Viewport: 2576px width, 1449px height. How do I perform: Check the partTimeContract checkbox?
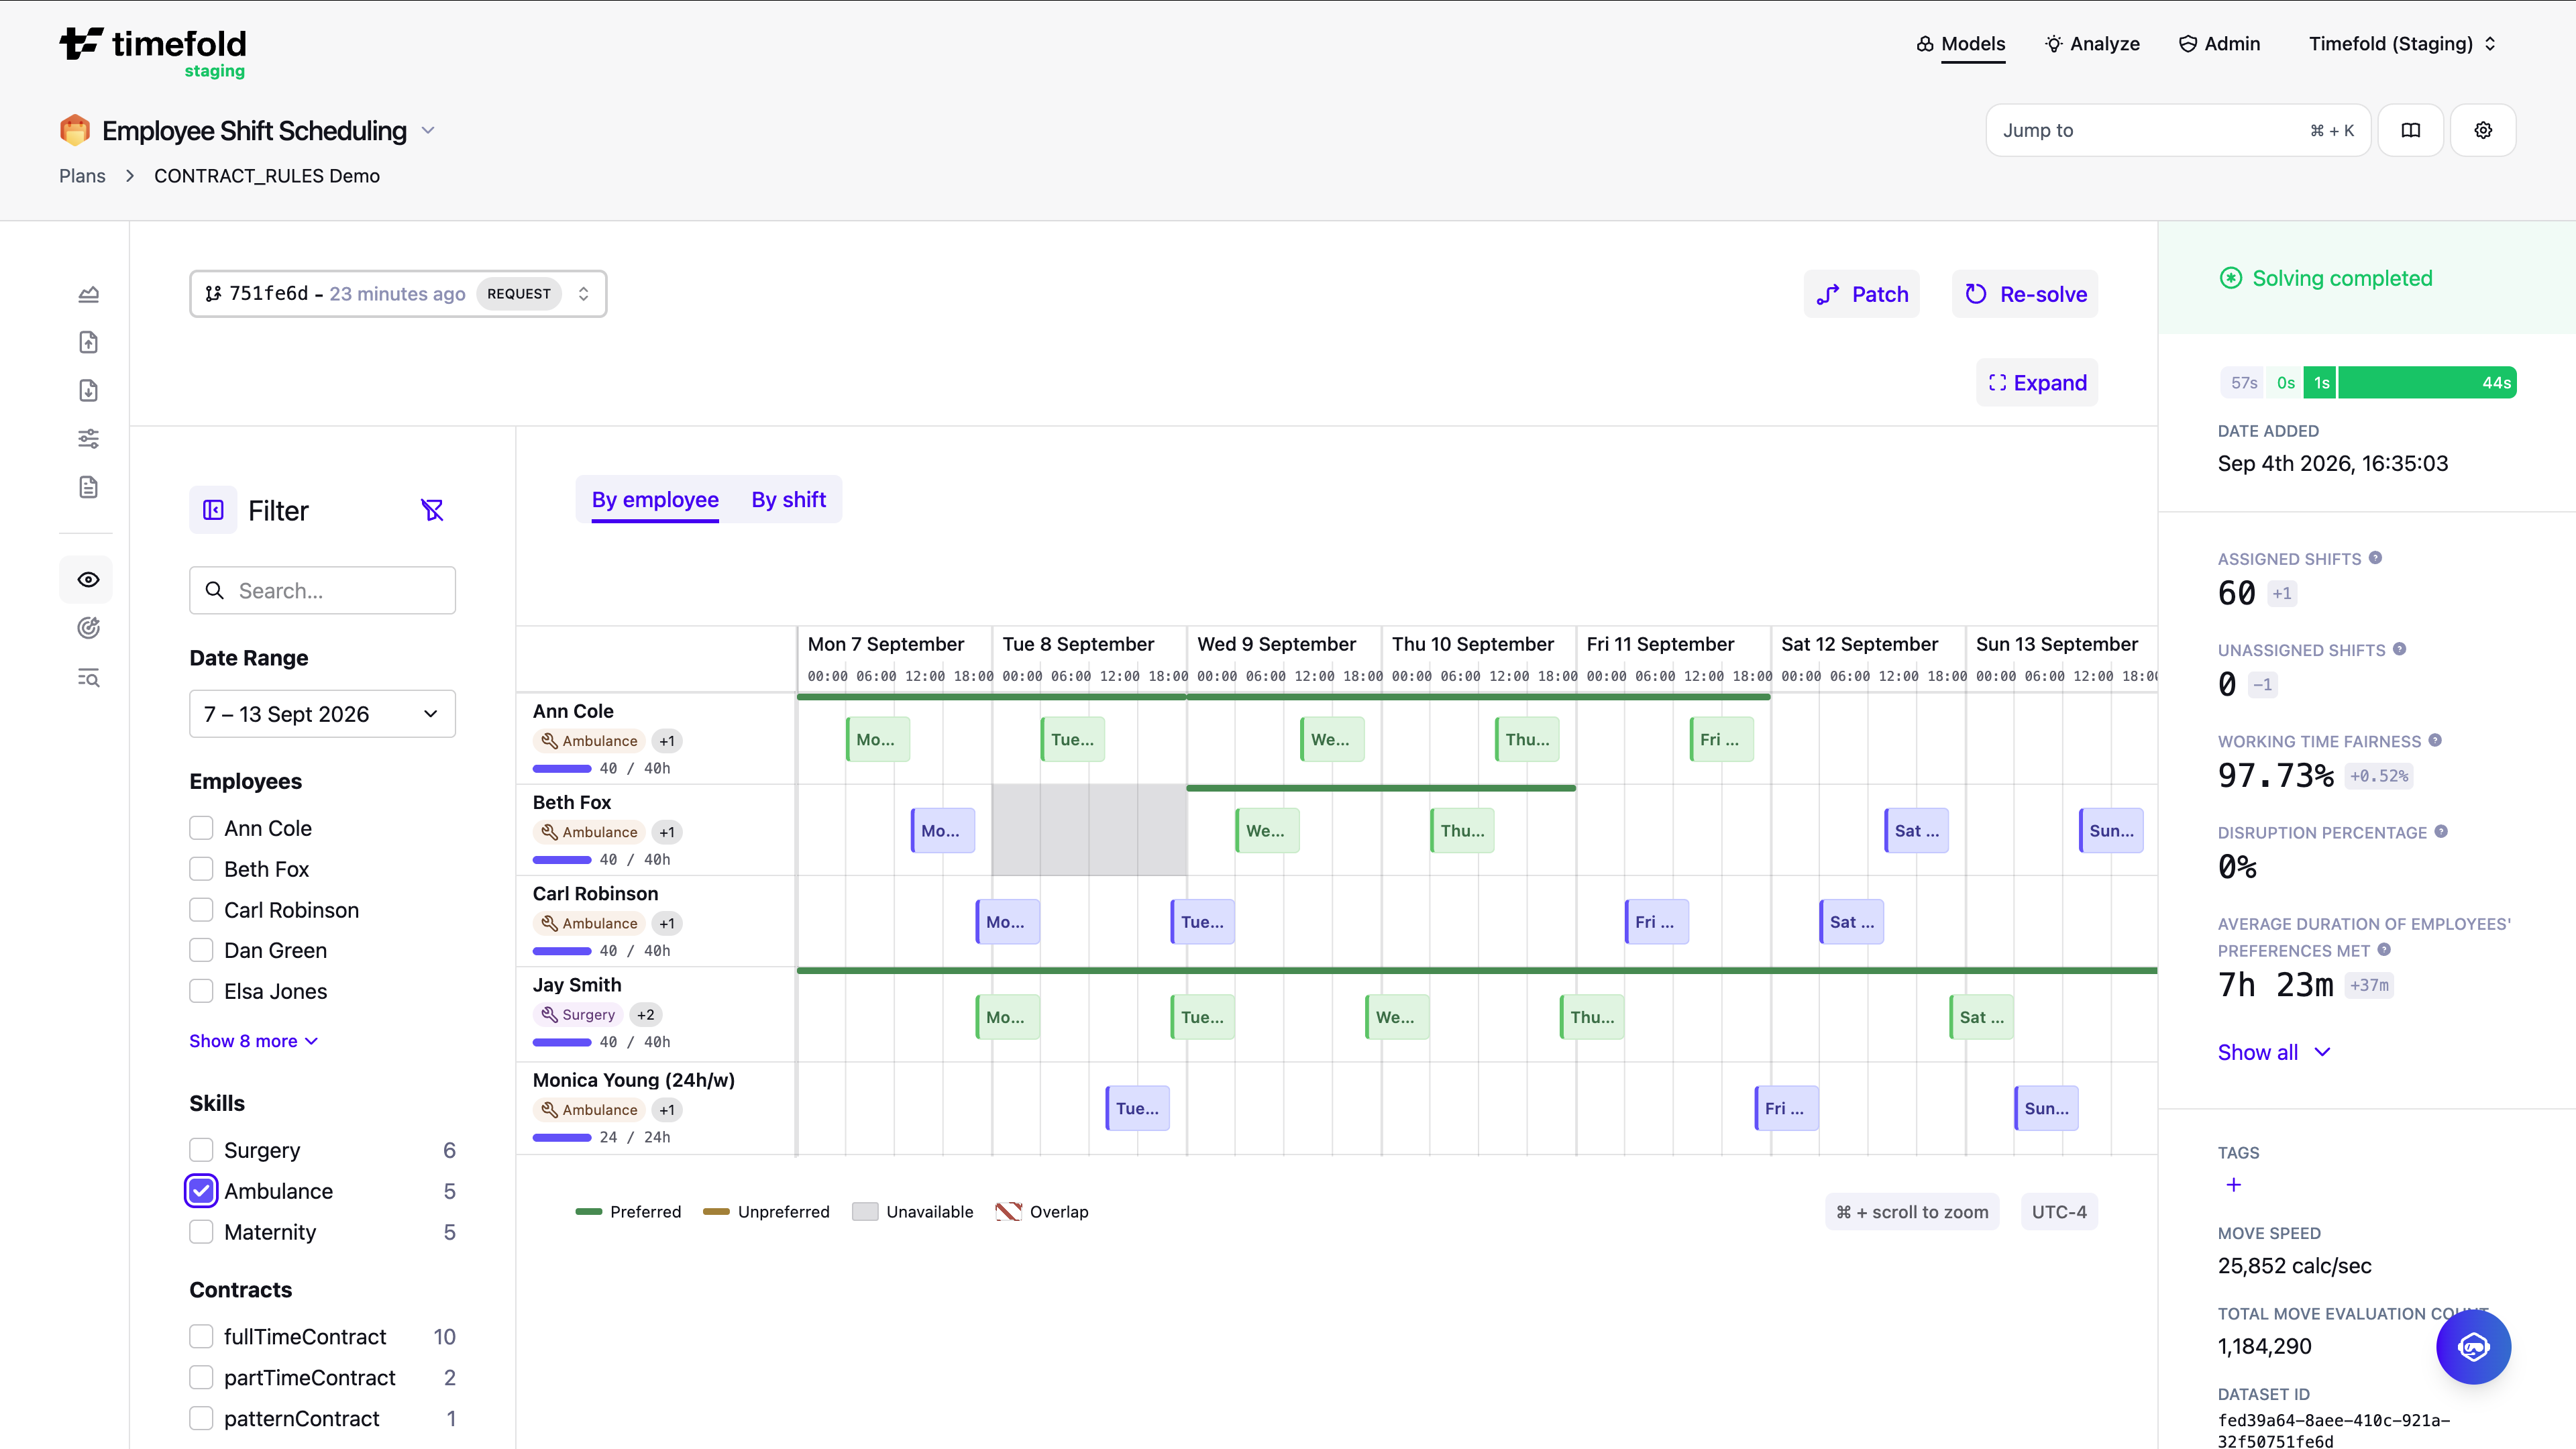[201, 1378]
